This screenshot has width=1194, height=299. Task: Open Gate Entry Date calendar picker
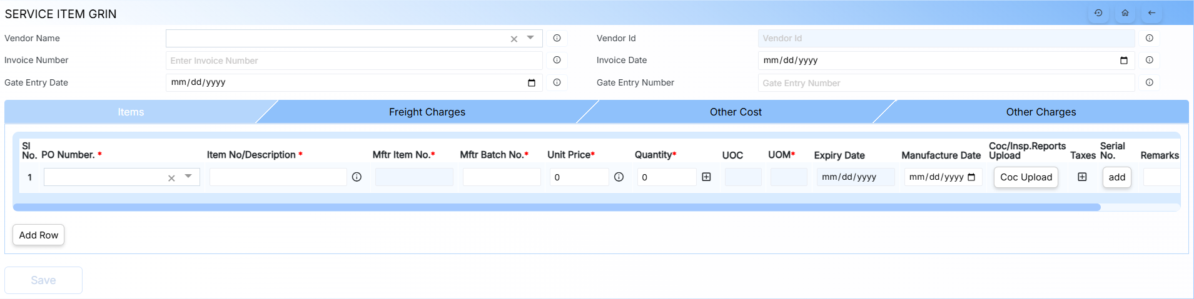tap(532, 82)
